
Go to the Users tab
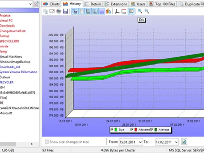(138, 4)
